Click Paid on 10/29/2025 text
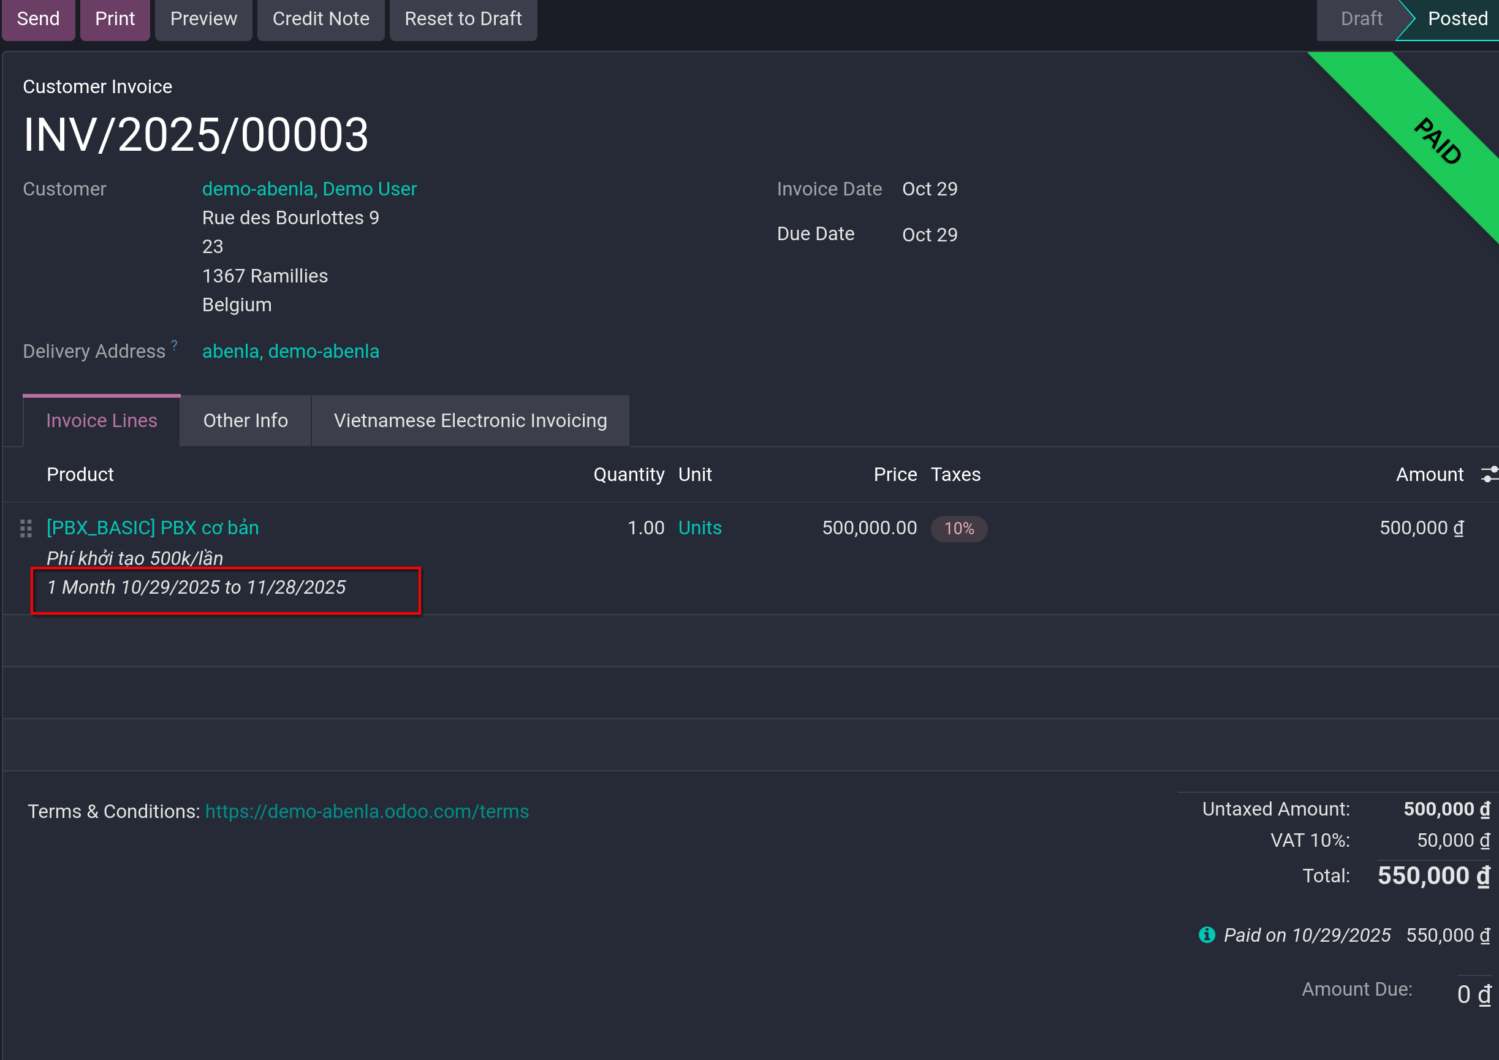This screenshot has width=1499, height=1060. coord(1307,936)
